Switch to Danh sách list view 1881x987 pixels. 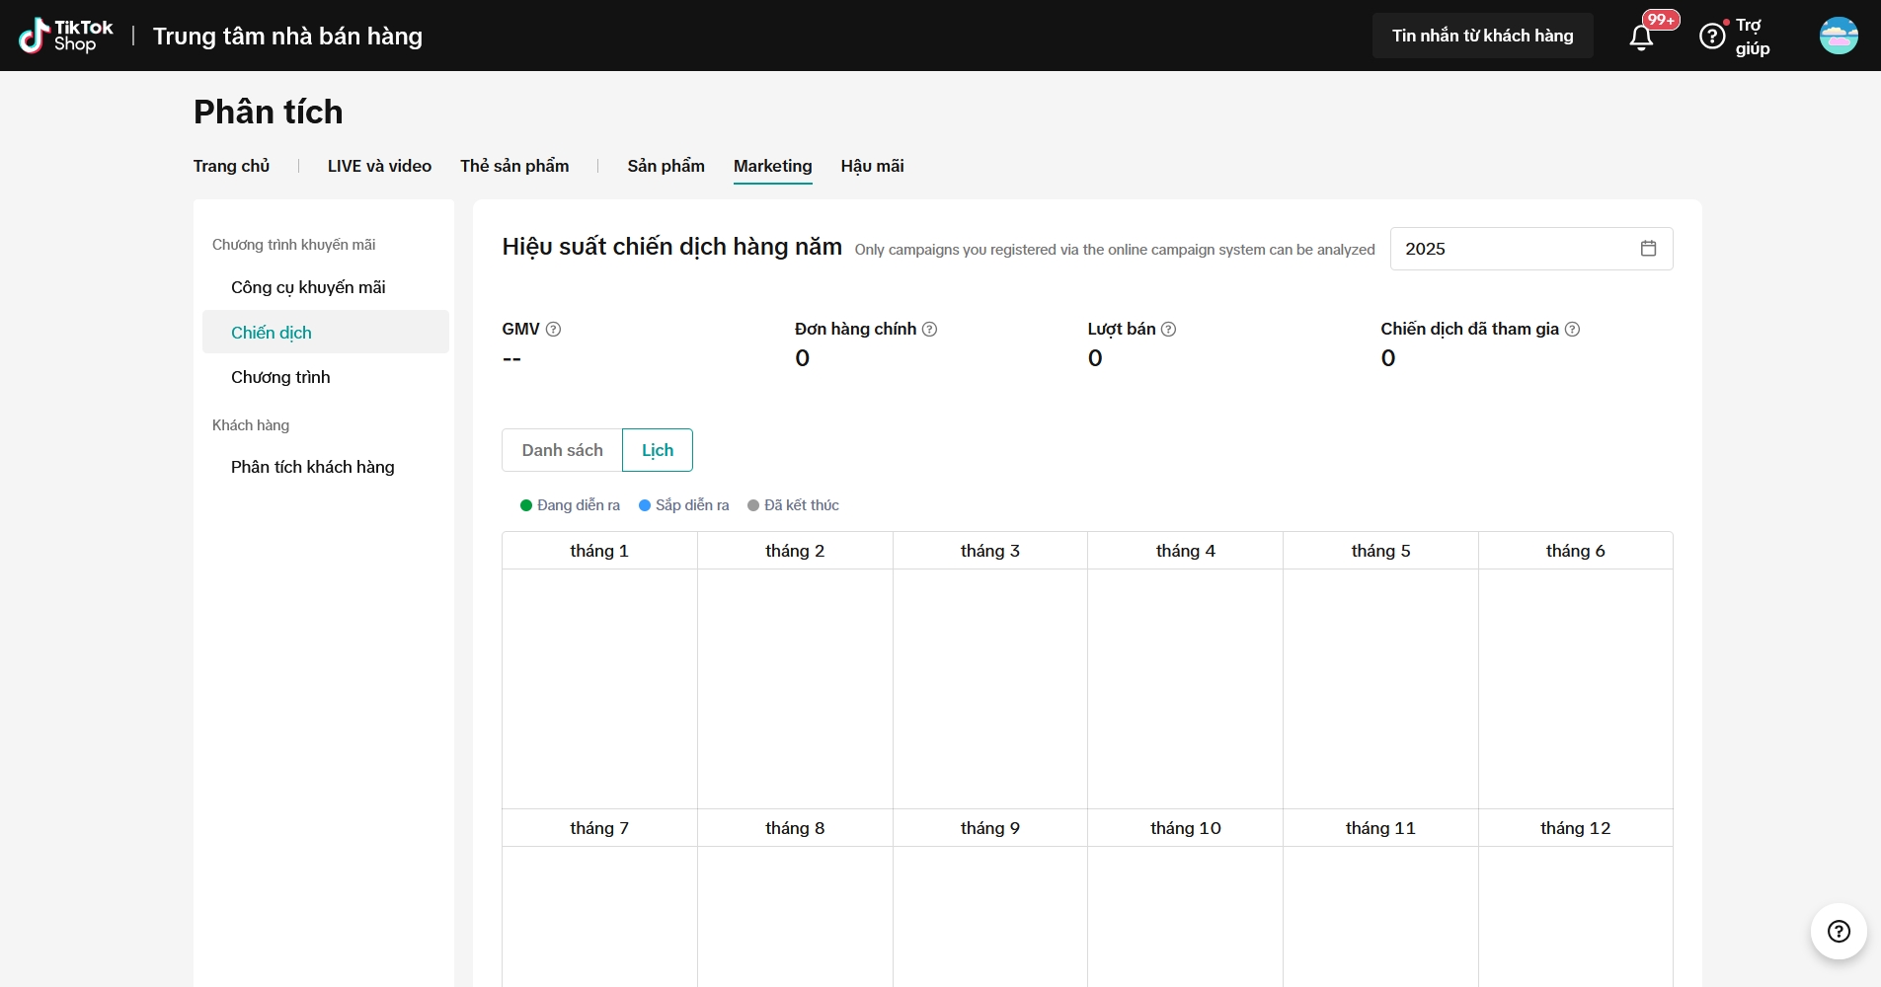562,450
